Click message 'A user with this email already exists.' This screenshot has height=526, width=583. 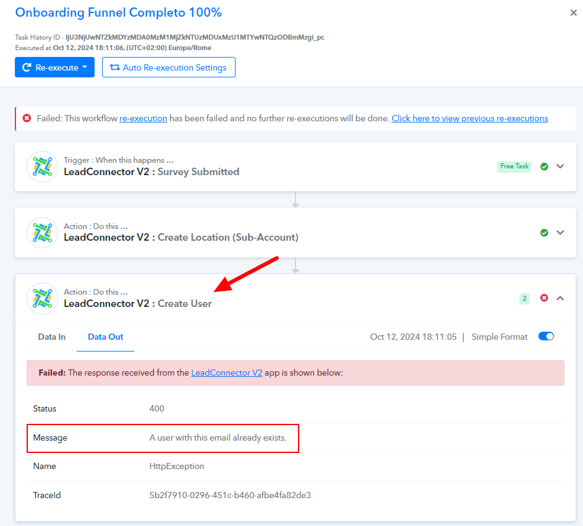[x=218, y=438]
